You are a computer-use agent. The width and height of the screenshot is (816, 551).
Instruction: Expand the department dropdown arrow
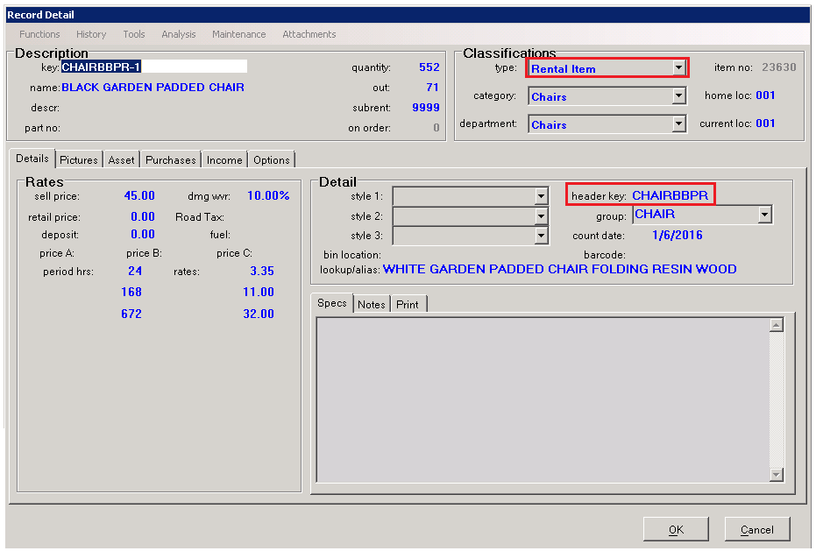pyautogui.click(x=678, y=124)
